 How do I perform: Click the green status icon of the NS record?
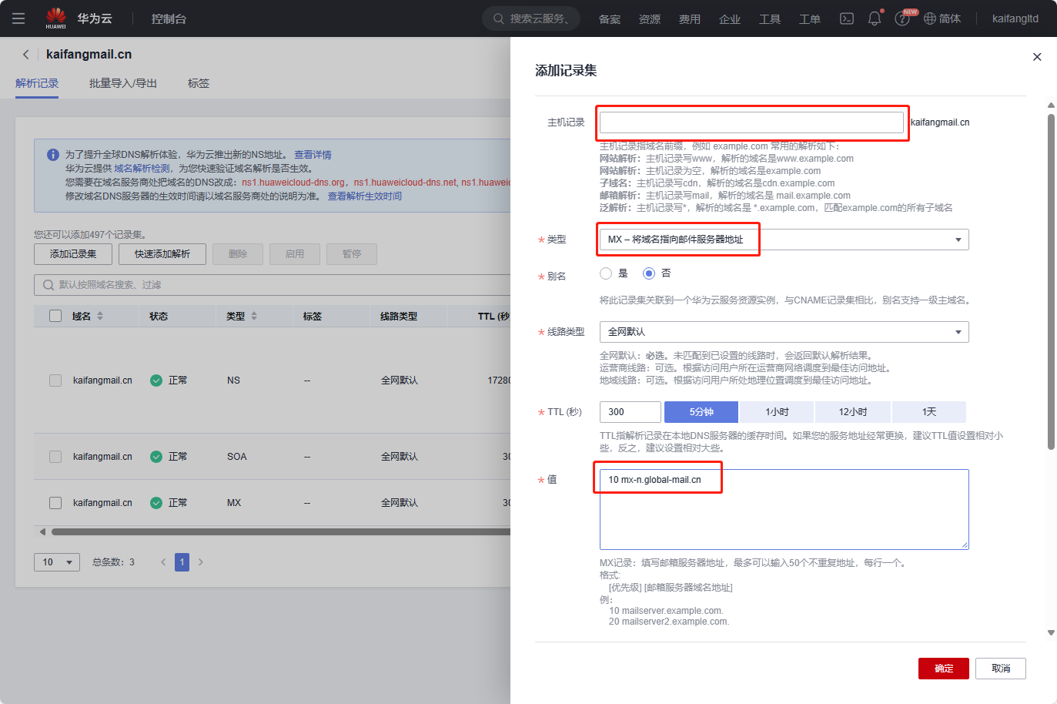coord(156,380)
